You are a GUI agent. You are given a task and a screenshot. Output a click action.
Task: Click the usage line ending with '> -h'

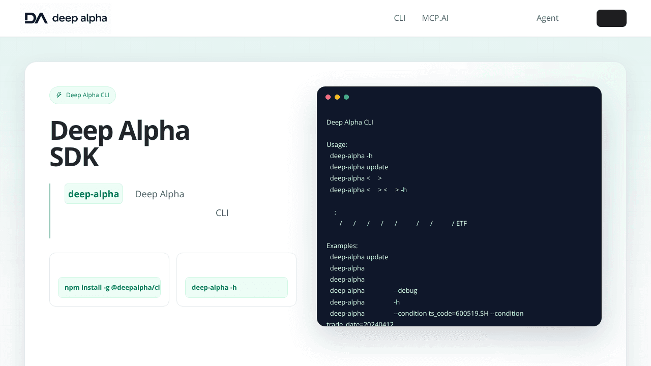coord(368,190)
